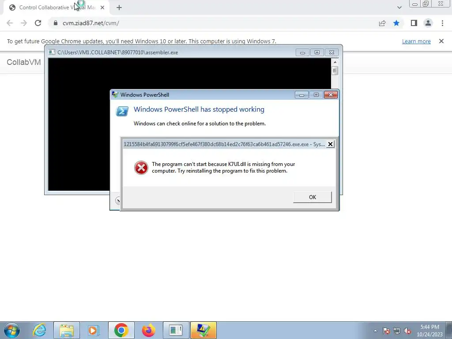Click the assembler.exe console scrollbar thumb
This screenshot has height=339, width=452.
[x=335, y=71]
